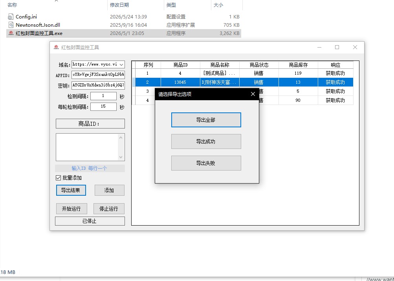The height and width of the screenshot is (281, 394).
Task: Click the text area scroll up arrow
Action: tap(121, 138)
